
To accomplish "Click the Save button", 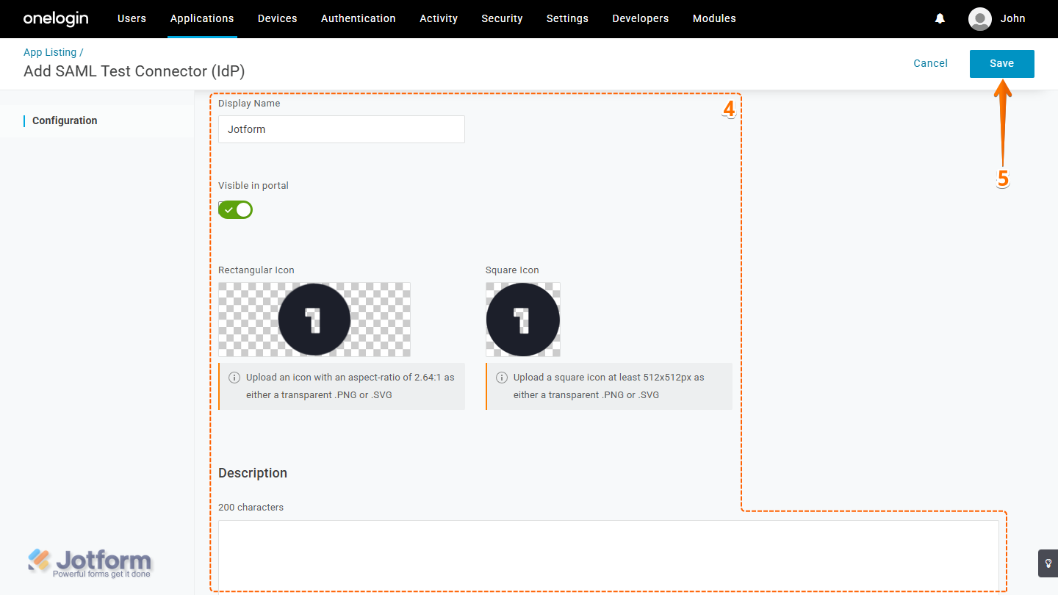I will (x=1002, y=63).
